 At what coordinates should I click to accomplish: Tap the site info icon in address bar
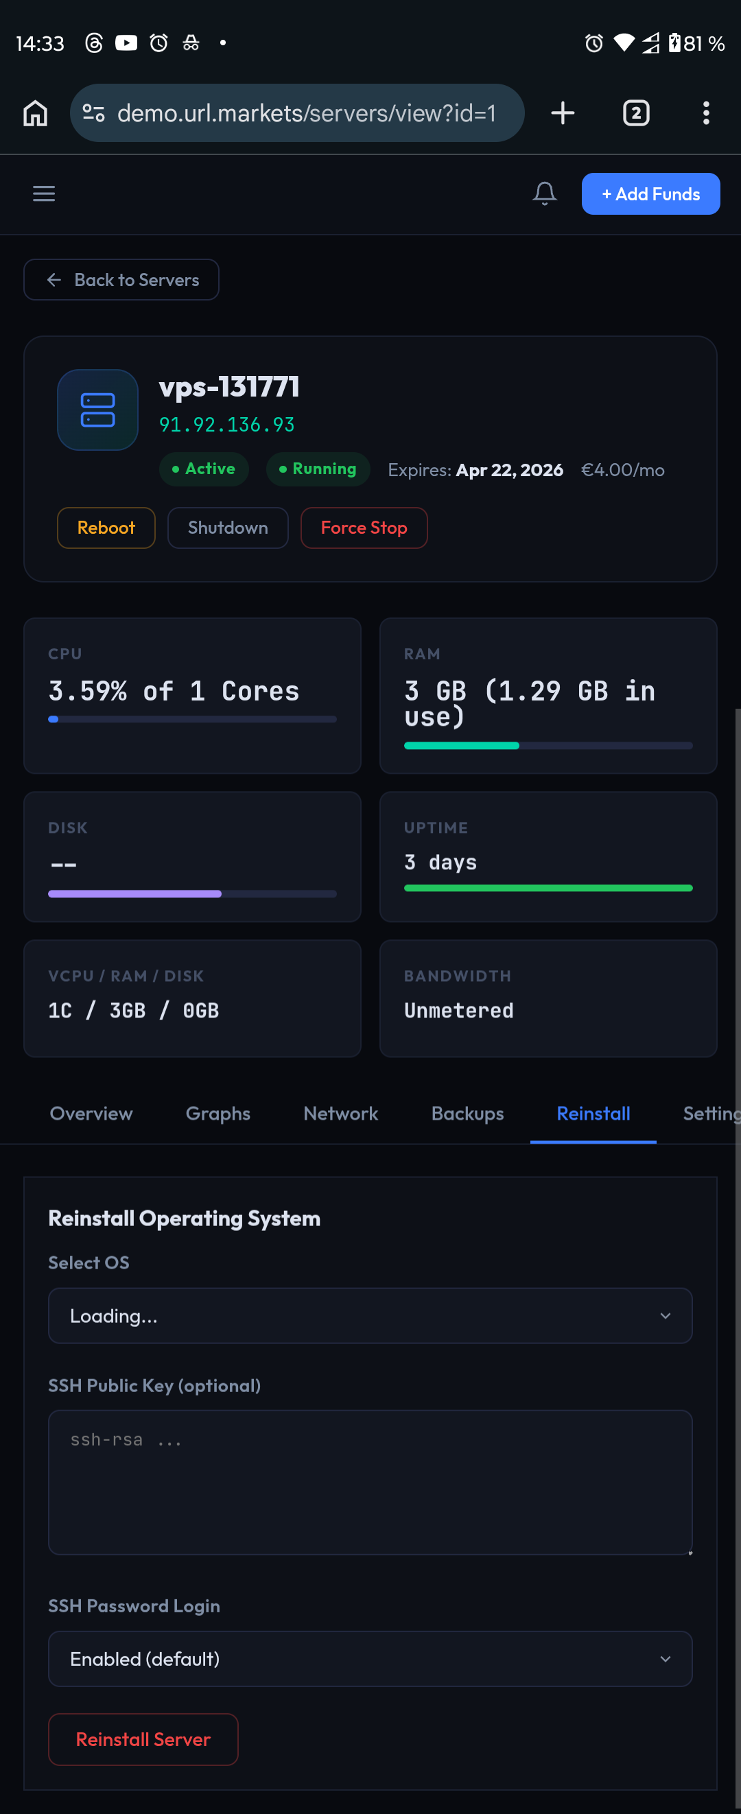coord(94,113)
